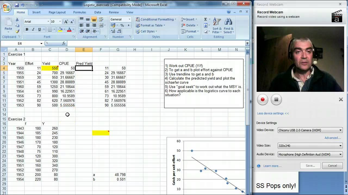Image resolution: width=348 pixels, height=195 pixels.
Task: Open the Data ribbon tab
Action: 98,12
